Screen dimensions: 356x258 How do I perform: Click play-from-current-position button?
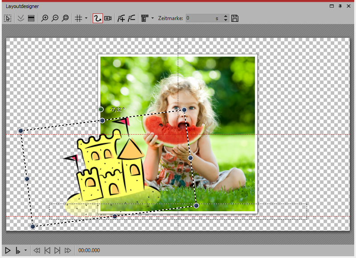tap(18, 250)
